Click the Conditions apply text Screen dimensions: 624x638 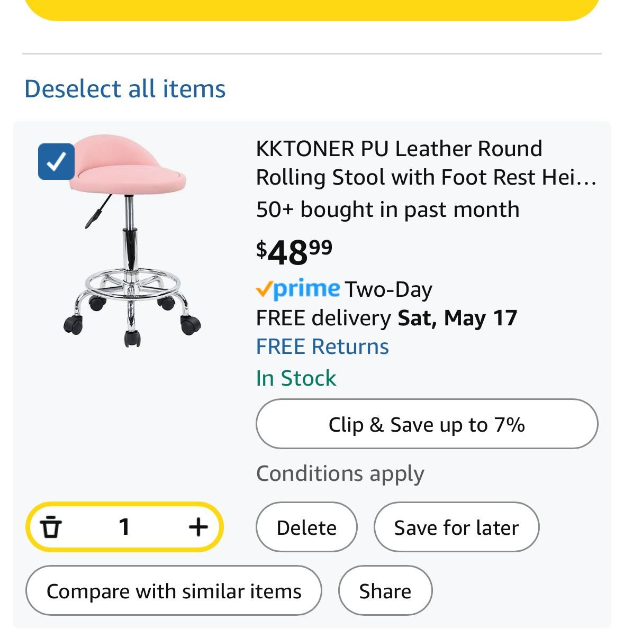340,474
